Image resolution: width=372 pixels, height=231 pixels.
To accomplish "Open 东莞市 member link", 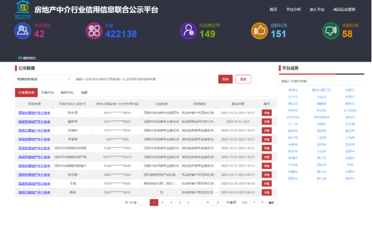I will pyautogui.click(x=350, y=97).
